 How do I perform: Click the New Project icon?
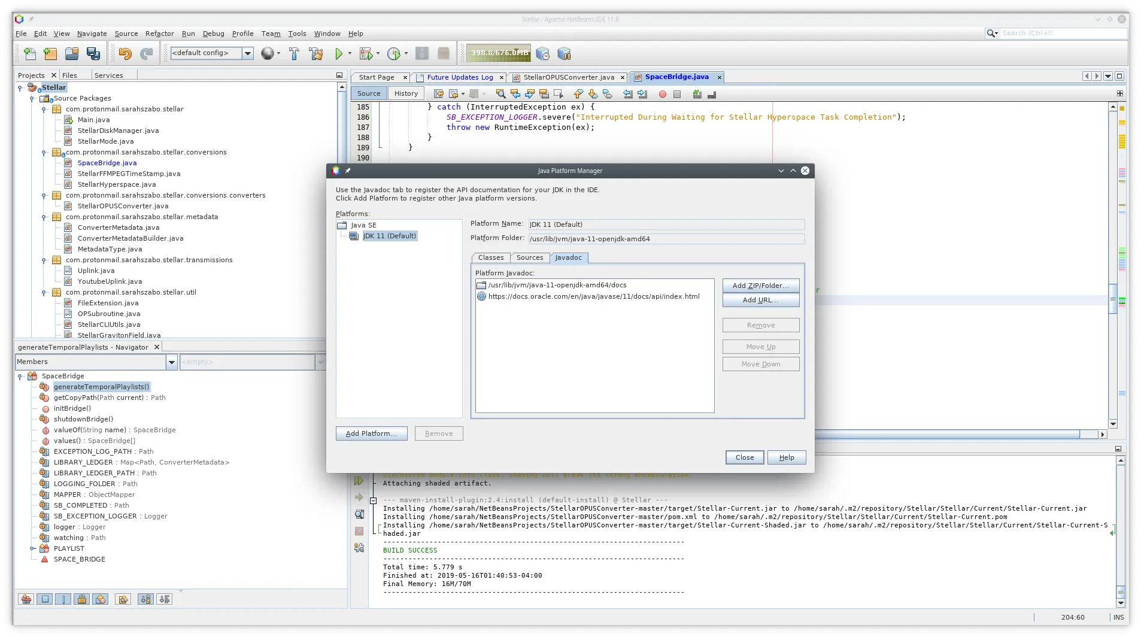point(50,54)
